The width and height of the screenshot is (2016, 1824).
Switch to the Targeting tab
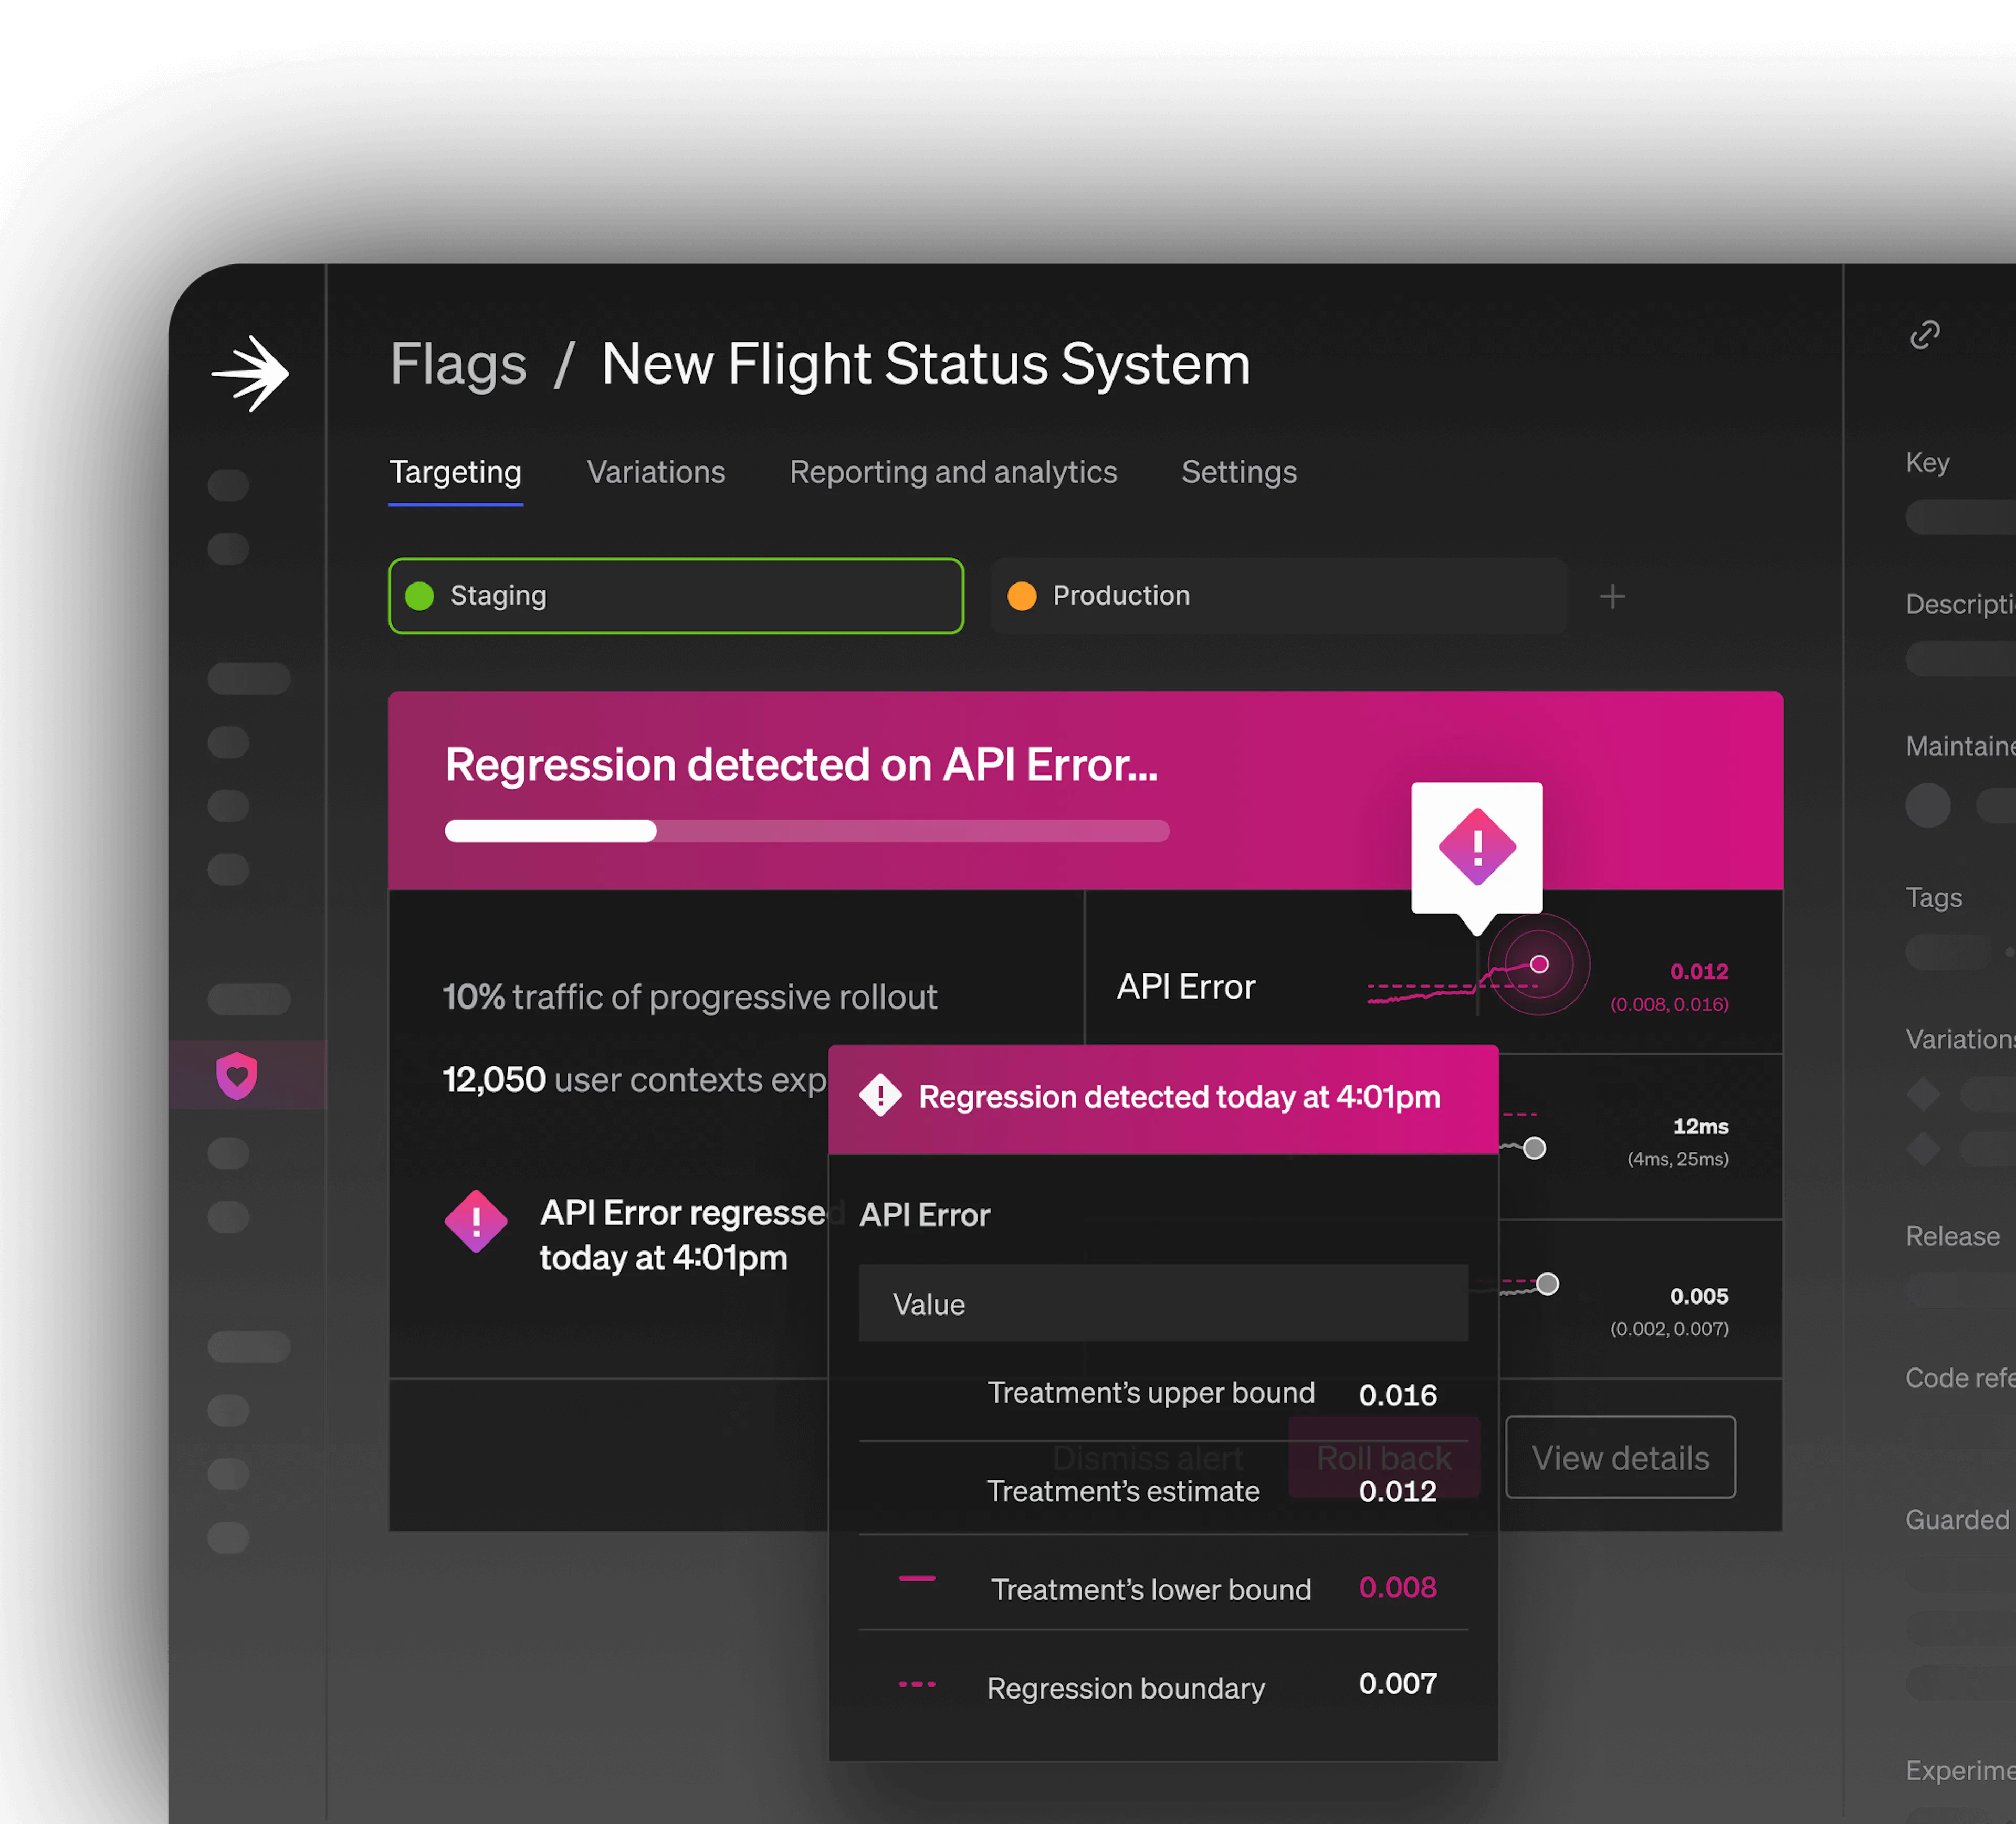point(455,472)
